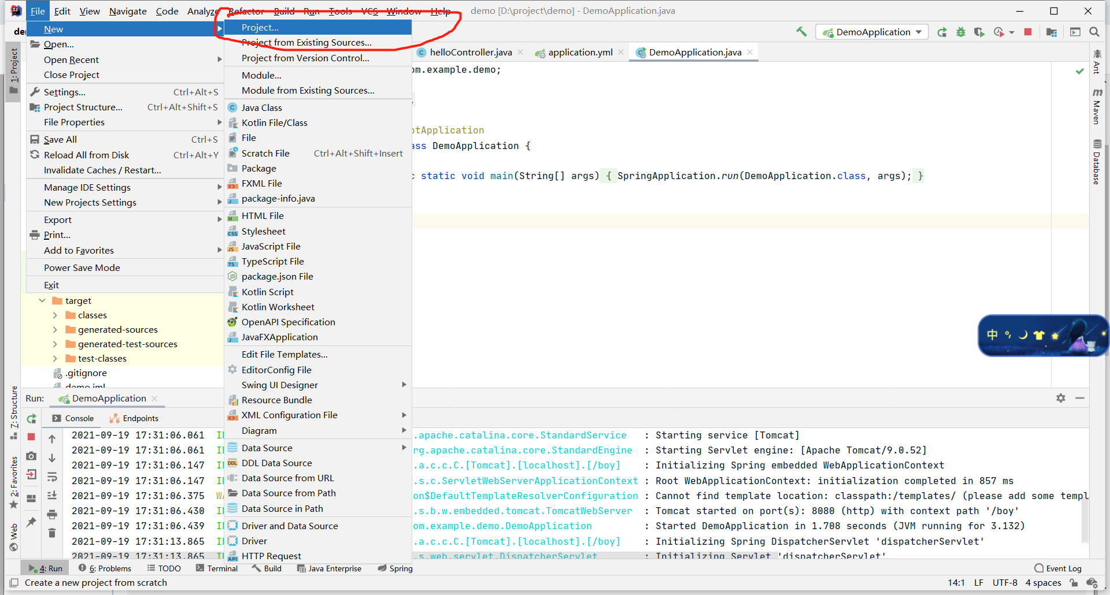The height and width of the screenshot is (595, 1110).
Task: Click the down arrow beside the console output
Action: click(x=52, y=458)
